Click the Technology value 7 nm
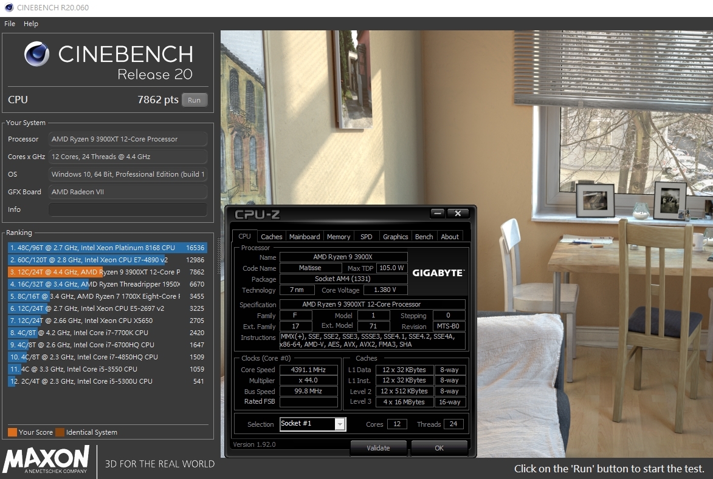 [297, 290]
